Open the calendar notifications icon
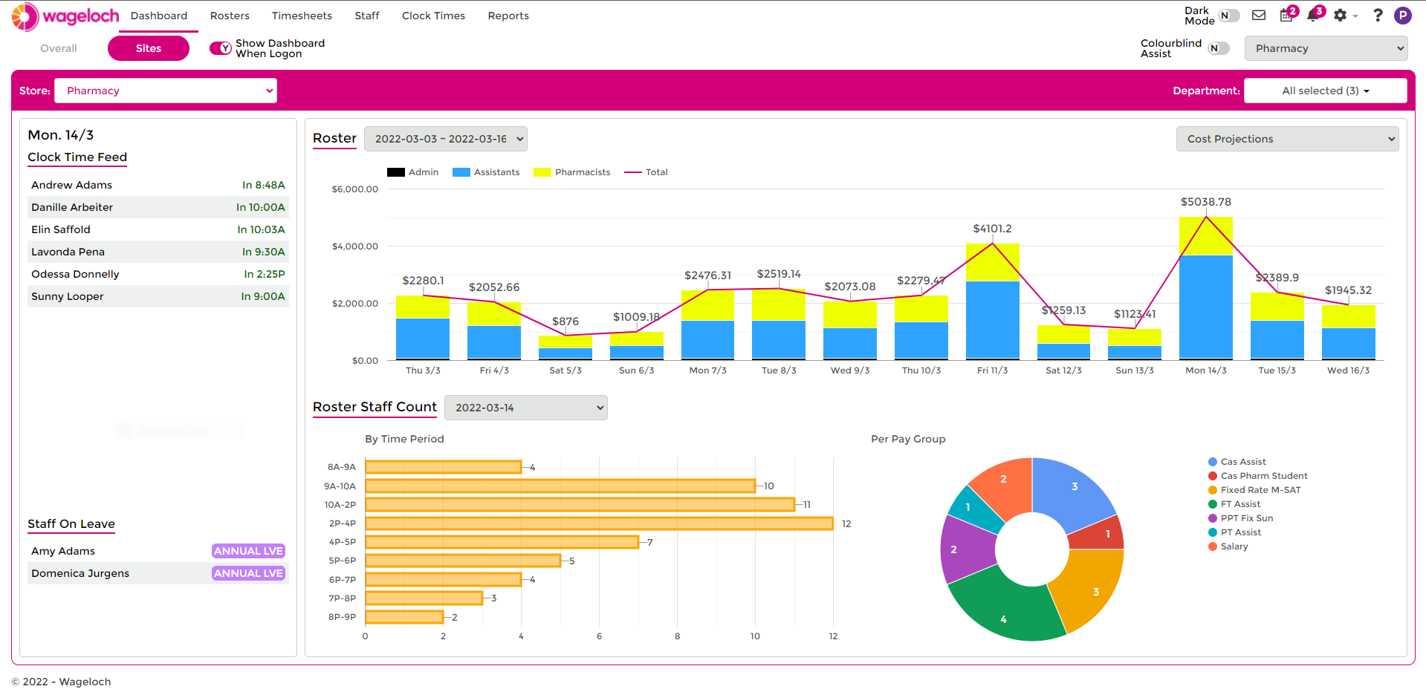The height and width of the screenshot is (692, 1426). pos(1287,15)
